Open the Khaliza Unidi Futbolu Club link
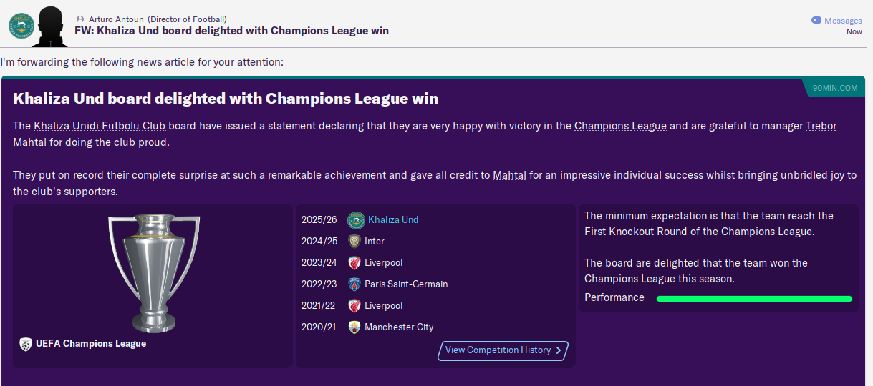Screen dimensions: 873x386 (100, 126)
